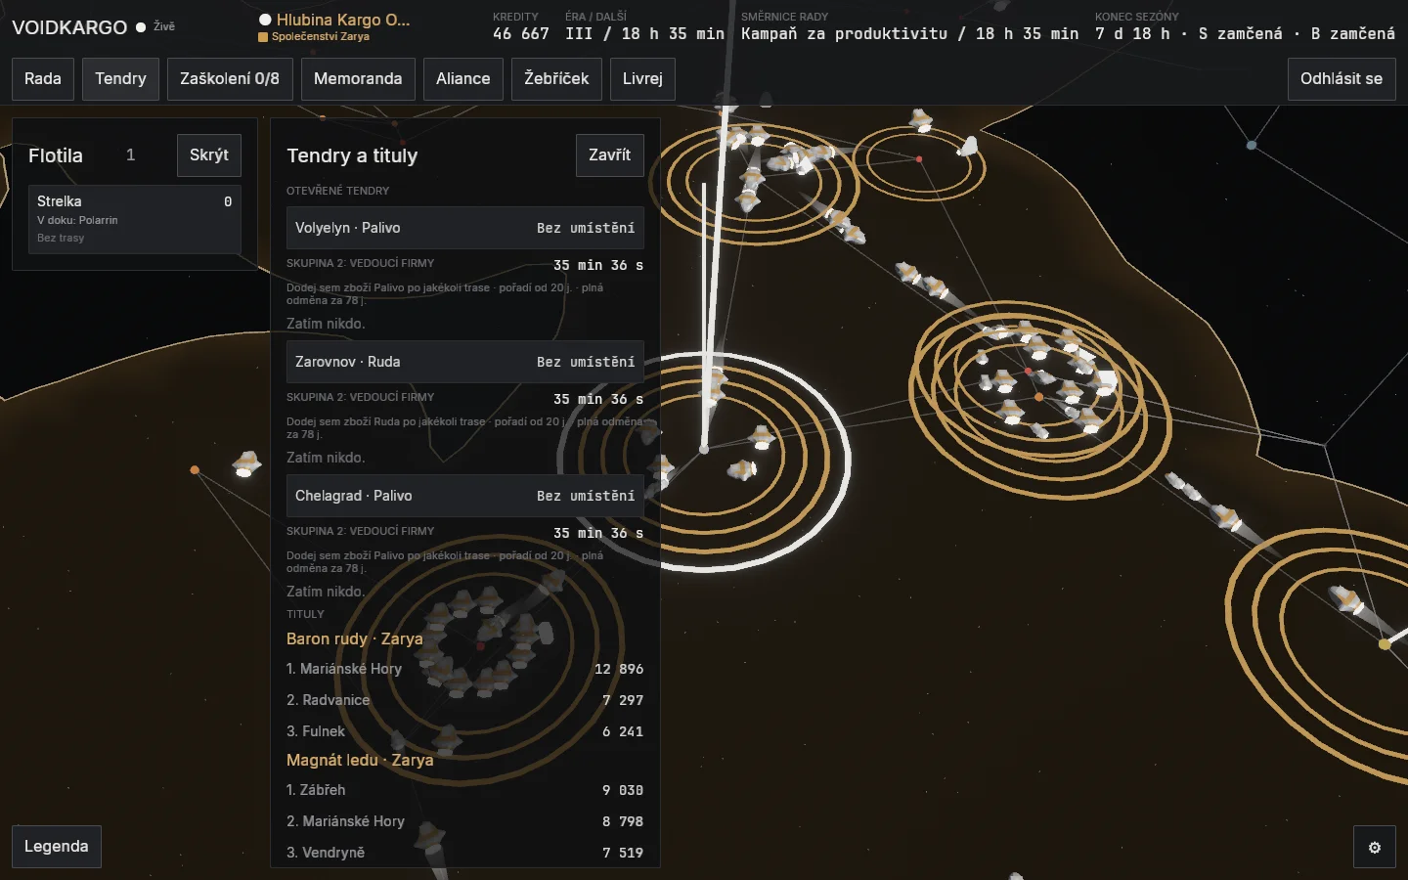Click the orange Společenství Zarya square icon
Viewport: 1408px width, 880px height.
click(263, 37)
